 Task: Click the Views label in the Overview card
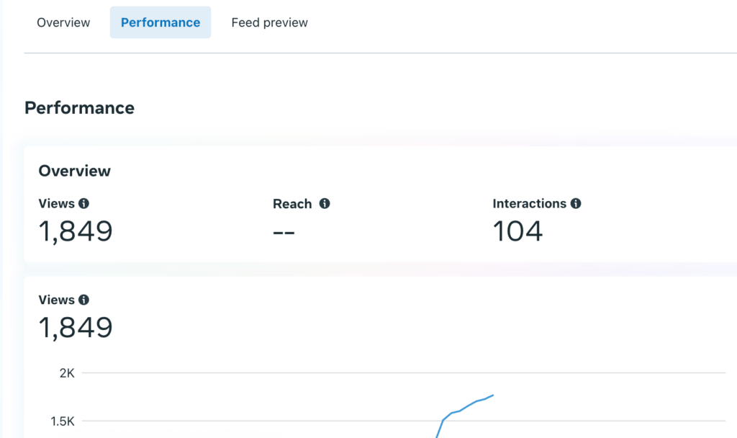pos(56,204)
